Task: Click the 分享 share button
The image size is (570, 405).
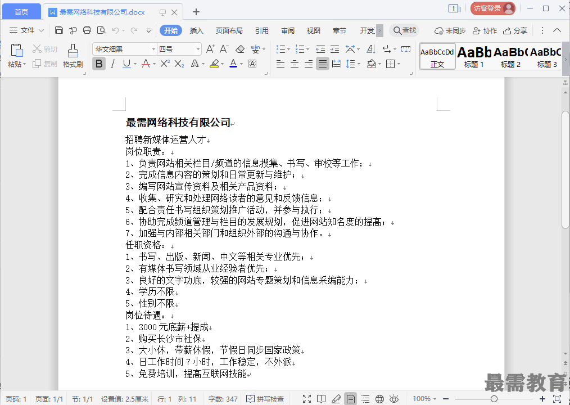Action: [515, 30]
